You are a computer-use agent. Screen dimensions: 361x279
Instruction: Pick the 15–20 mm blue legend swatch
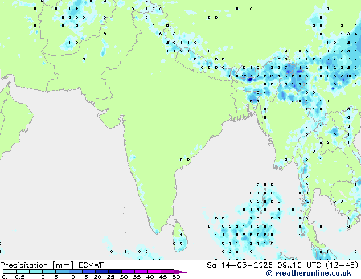click(x=88, y=272)
